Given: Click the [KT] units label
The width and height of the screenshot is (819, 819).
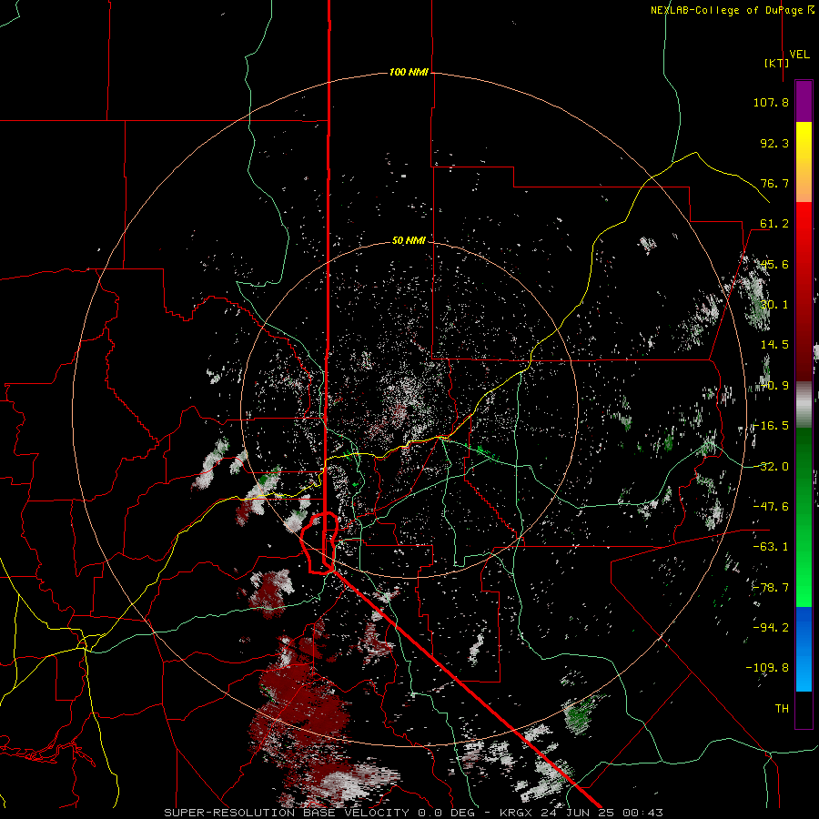Looking at the screenshot, I should coord(776,63).
